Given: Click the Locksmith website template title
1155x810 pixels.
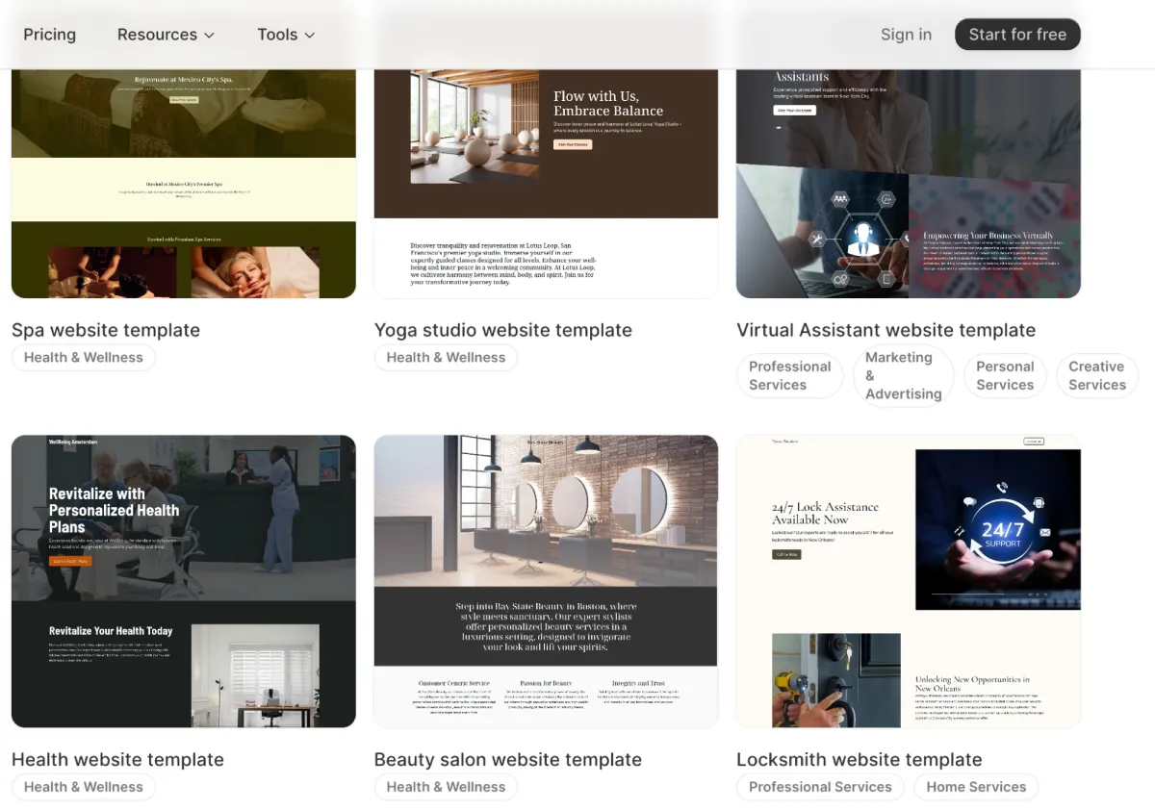Looking at the screenshot, I should point(859,760).
